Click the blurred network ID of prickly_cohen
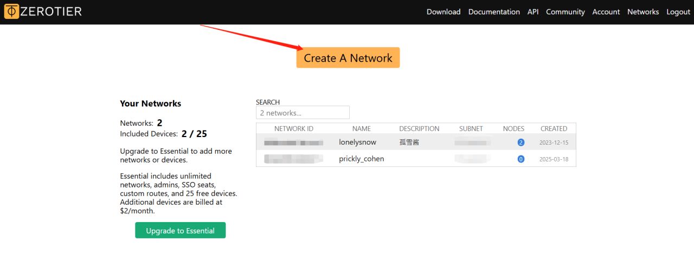 (293, 159)
